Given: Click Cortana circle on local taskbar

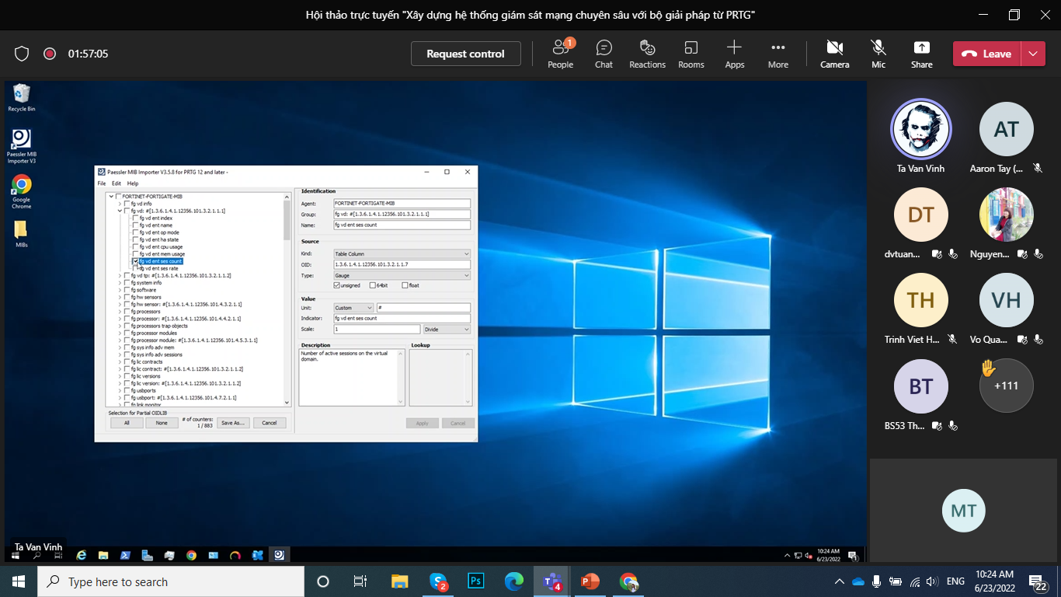Looking at the screenshot, I should pyautogui.click(x=323, y=581).
